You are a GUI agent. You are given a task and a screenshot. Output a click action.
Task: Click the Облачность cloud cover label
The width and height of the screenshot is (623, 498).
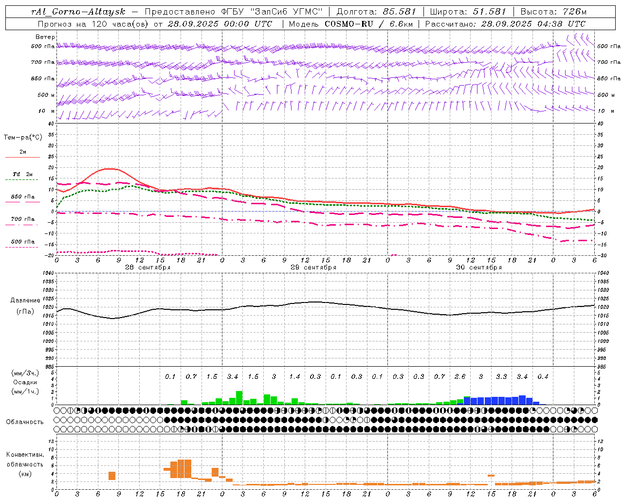pyautogui.click(x=25, y=422)
